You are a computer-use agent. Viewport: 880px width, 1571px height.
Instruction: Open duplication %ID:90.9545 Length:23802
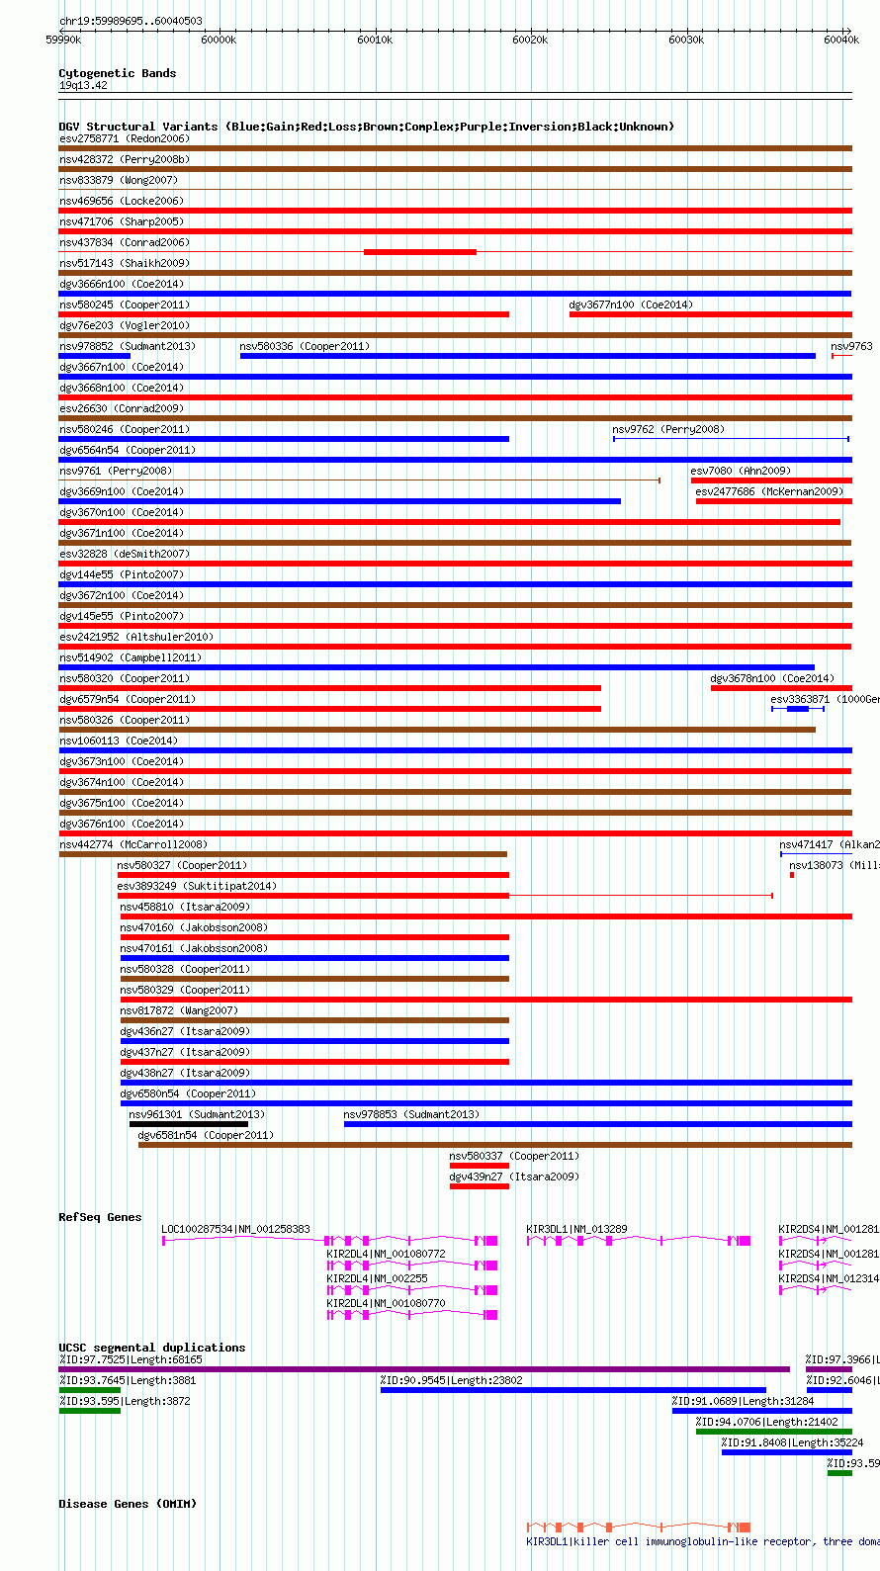pyautogui.click(x=573, y=1390)
